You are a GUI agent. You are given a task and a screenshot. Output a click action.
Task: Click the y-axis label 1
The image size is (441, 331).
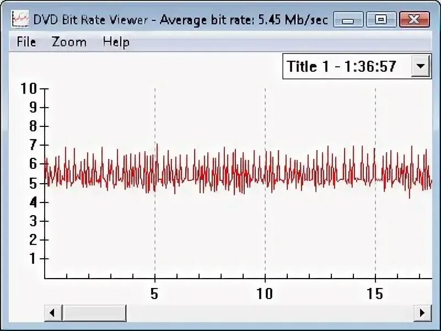pos(33,258)
